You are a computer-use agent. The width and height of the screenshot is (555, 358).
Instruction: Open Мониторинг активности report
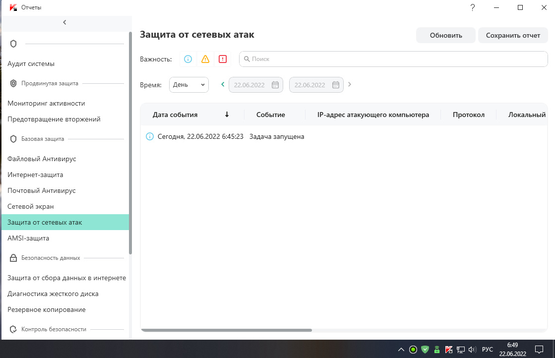pyautogui.click(x=46, y=103)
